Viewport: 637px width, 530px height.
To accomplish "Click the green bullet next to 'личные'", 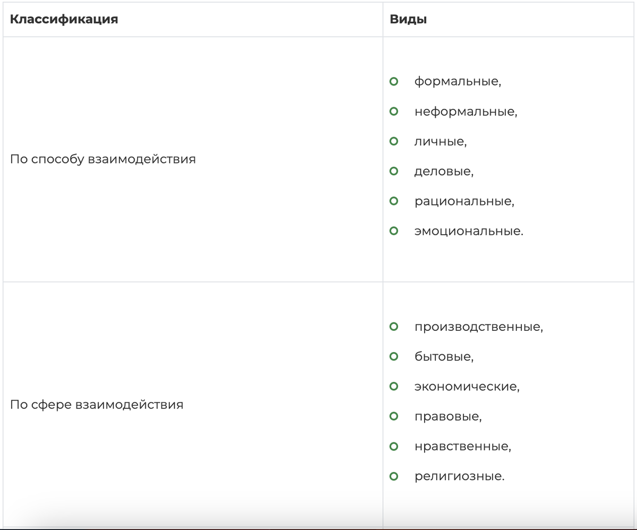I will [x=393, y=141].
